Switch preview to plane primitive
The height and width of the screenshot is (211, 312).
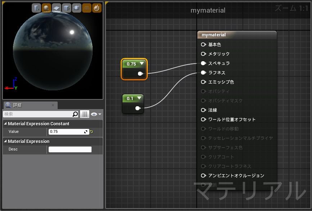tap(57, 8)
